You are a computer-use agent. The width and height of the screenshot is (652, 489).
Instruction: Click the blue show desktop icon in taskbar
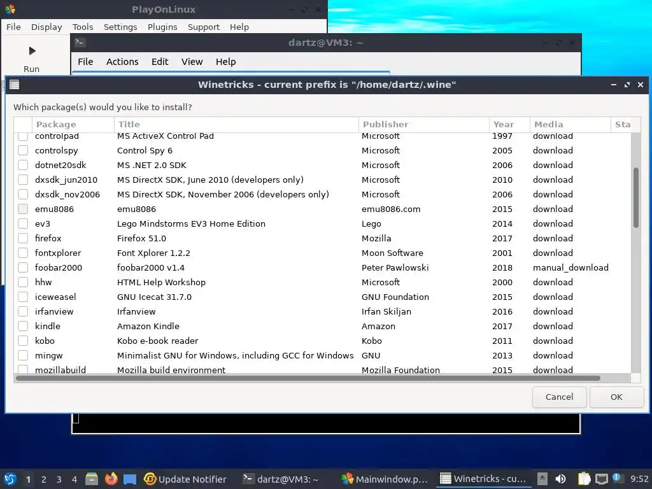point(130,479)
